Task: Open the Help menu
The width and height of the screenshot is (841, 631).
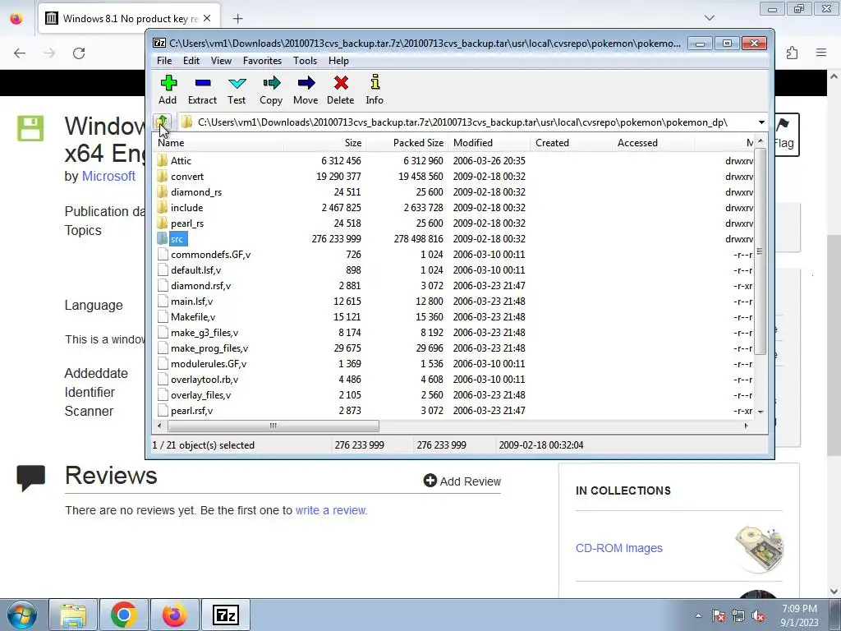Action: coord(338,61)
